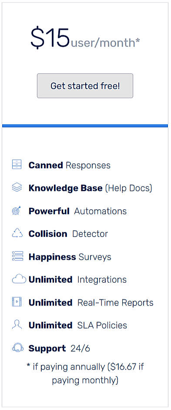This screenshot has width=171, height=410.
Task: Select the Canned Responses drawer icon
Action: click(17, 165)
